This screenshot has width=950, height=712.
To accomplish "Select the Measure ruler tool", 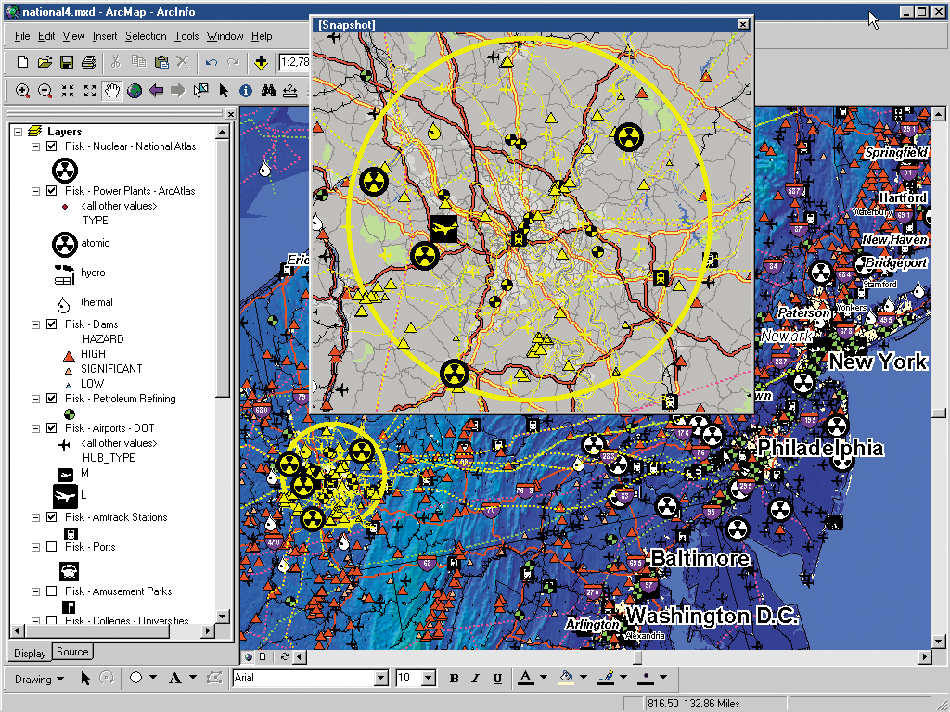I will pyautogui.click(x=290, y=91).
